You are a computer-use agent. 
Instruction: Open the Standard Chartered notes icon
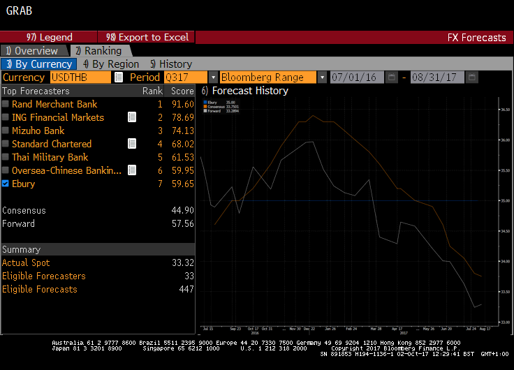(132, 144)
